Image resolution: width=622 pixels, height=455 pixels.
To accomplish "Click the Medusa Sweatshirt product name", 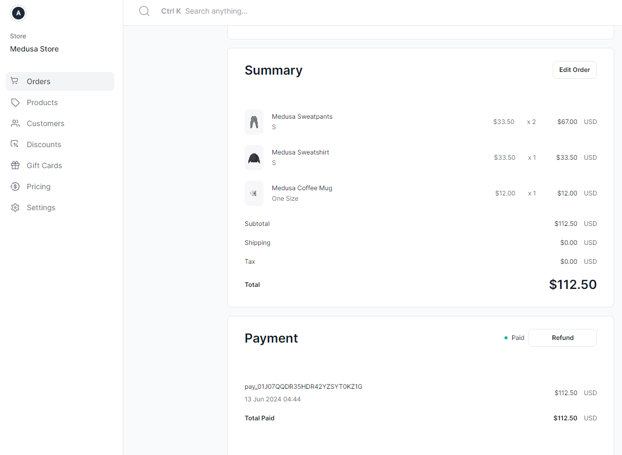I will (x=300, y=152).
